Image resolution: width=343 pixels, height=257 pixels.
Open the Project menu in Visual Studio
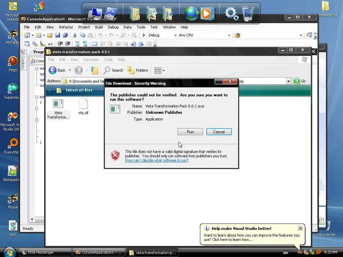(84, 27)
